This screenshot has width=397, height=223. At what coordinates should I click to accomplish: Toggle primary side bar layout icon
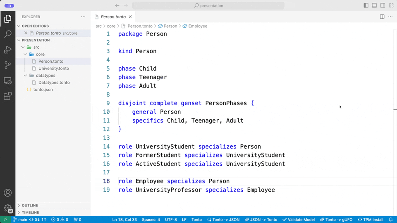coord(366,5)
